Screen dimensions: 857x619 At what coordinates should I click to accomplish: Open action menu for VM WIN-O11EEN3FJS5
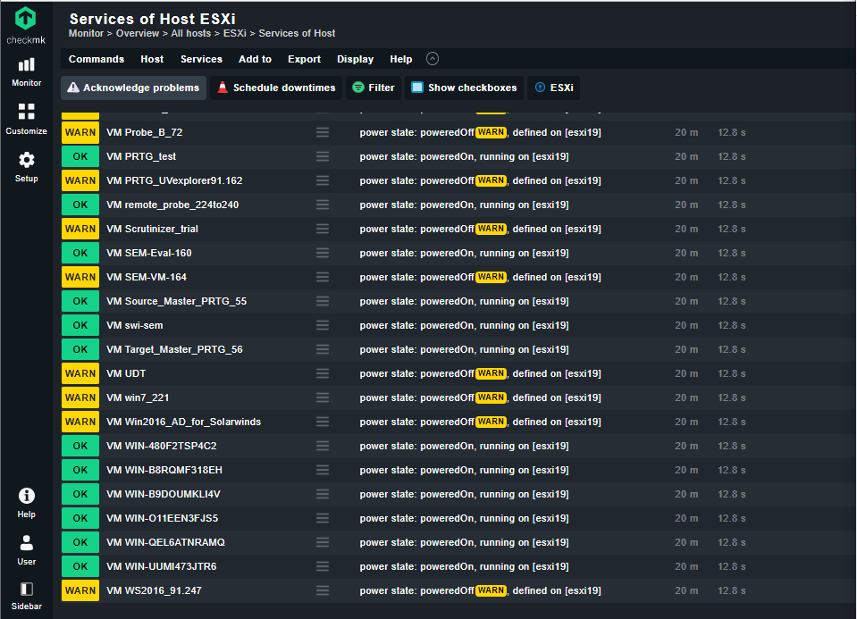tap(323, 518)
